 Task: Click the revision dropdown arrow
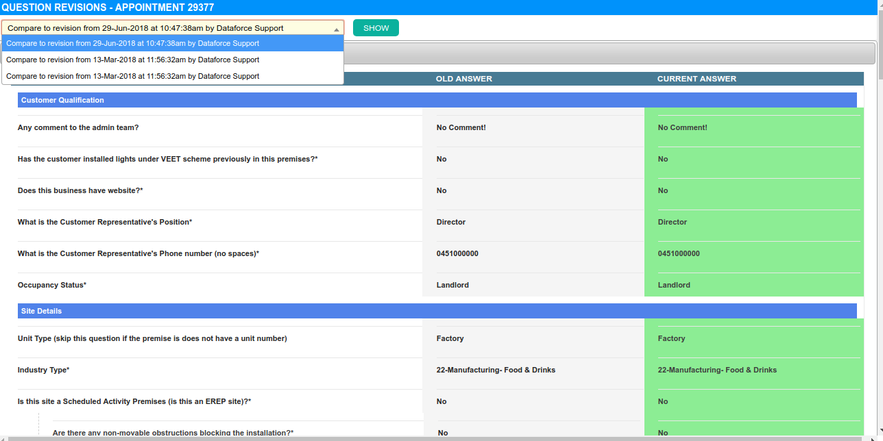[337, 29]
